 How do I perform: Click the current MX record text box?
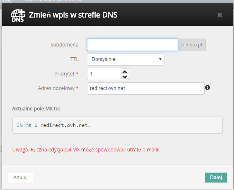[118, 125]
